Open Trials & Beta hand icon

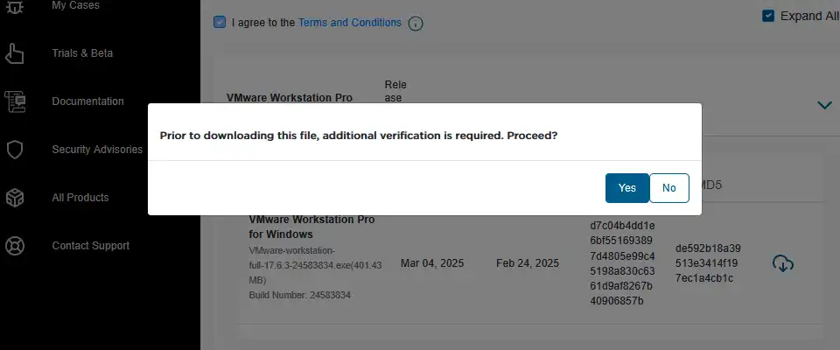coord(15,53)
